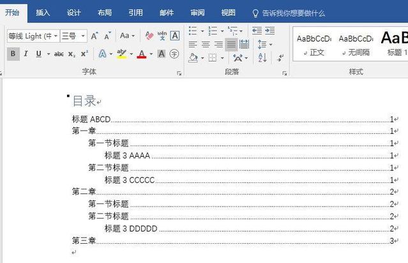Apply borders to the paragraph

[213, 58]
